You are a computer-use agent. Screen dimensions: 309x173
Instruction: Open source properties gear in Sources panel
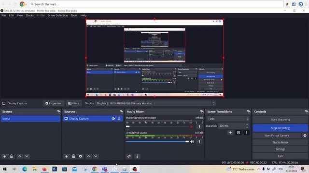pyautogui.click(x=81, y=156)
